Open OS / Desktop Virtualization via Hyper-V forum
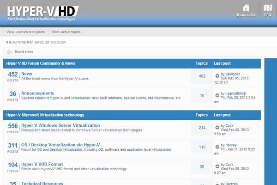Image resolution: width=277 pixels, height=185 pixels. 60,145
